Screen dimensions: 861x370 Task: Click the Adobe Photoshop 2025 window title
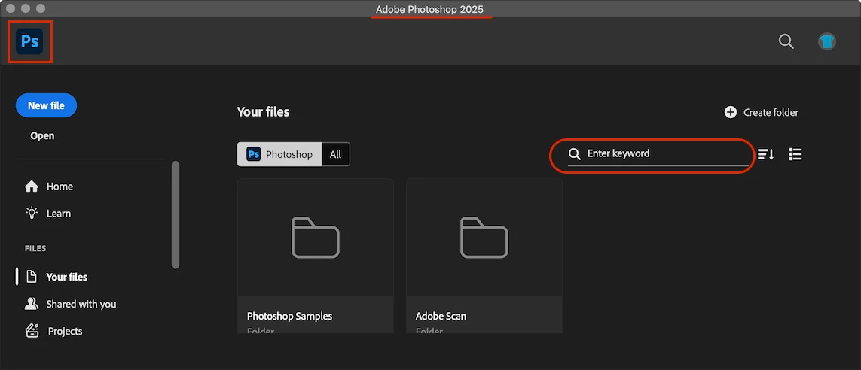click(430, 9)
